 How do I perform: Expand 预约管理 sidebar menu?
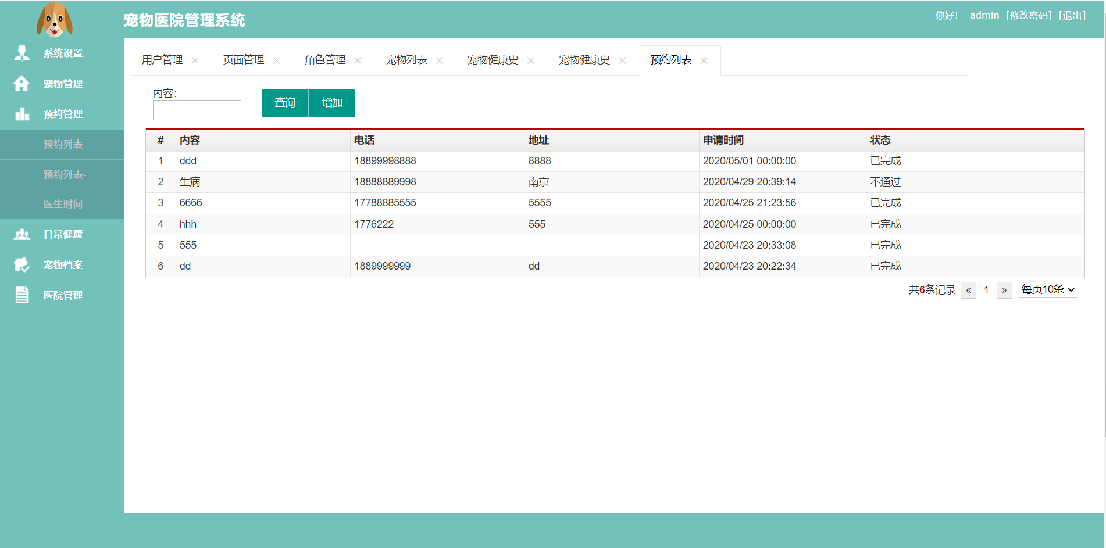point(62,114)
